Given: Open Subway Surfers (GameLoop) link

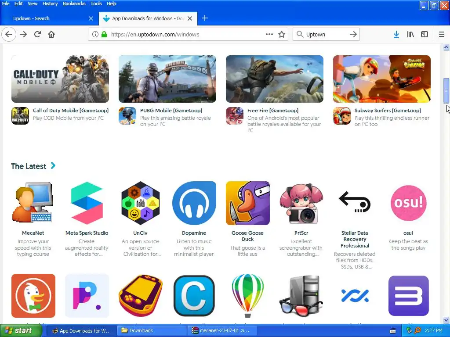Looking at the screenshot, I should (x=388, y=111).
